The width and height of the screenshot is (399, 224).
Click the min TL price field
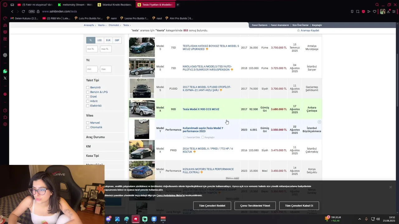[92, 49]
